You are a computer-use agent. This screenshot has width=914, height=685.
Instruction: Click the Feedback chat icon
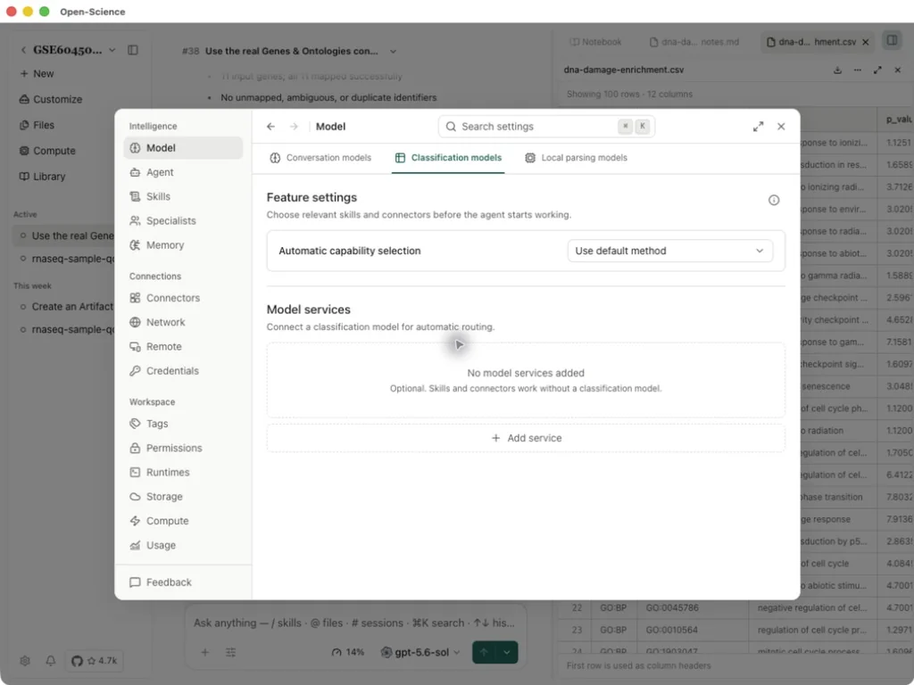(x=136, y=582)
